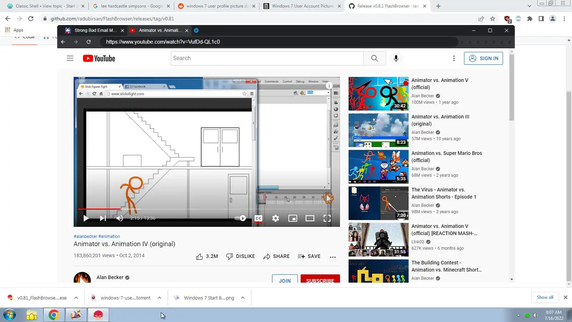This screenshot has width=572, height=322.
Task: Open Alan Becker's channel avatar
Action: [82, 278]
